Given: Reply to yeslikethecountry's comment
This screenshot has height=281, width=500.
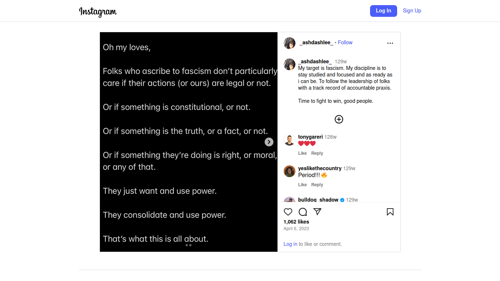Looking at the screenshot, I should tap(317, 185).
